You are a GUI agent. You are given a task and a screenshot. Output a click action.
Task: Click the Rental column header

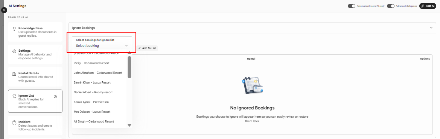pos(251,58)
